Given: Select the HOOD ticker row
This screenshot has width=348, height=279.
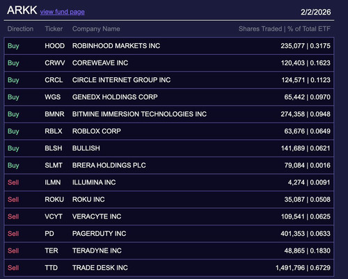Looking at the screenshot, I should click(x=169, y=46).
